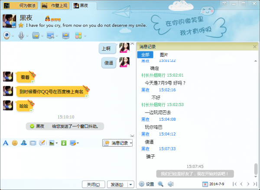
Task: Click the 到时候看你QQ号在百度榜上有名 bubble
Action: point(52,92)
